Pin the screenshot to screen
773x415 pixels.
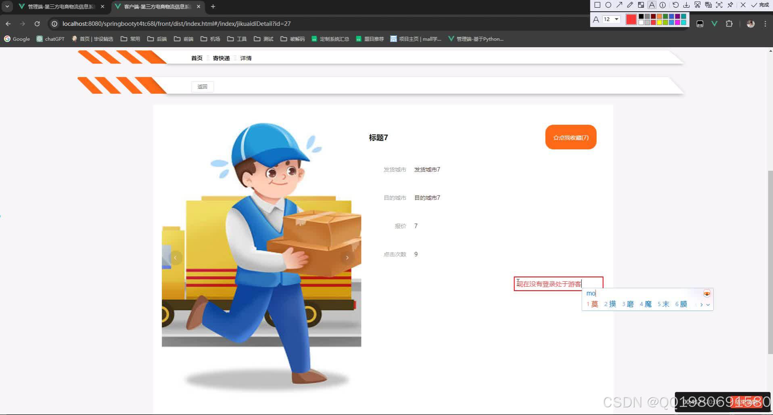[x=730, y=5]
